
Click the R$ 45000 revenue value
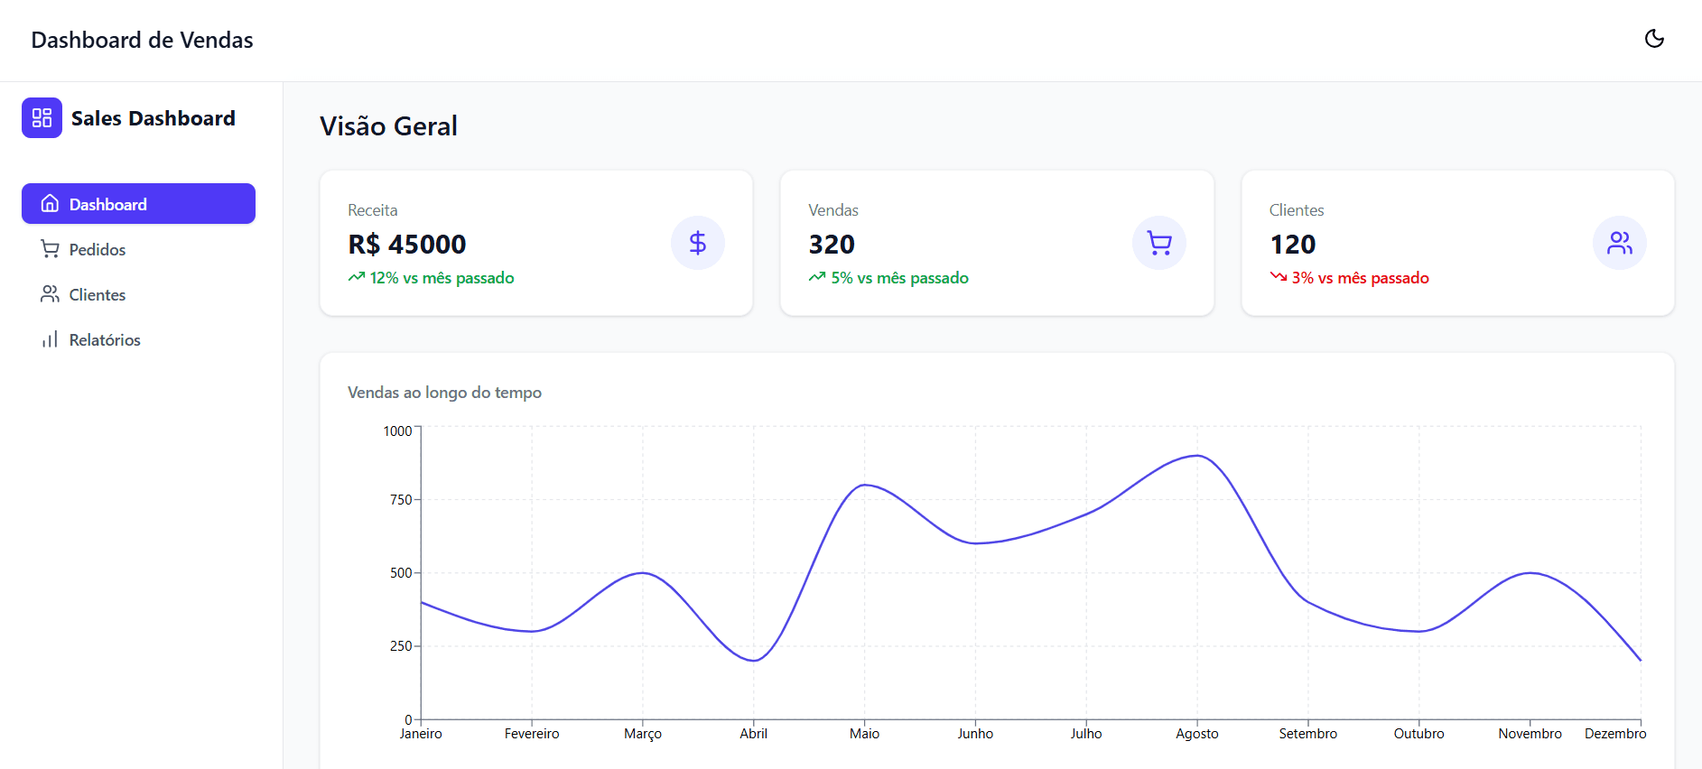point(407,244)
